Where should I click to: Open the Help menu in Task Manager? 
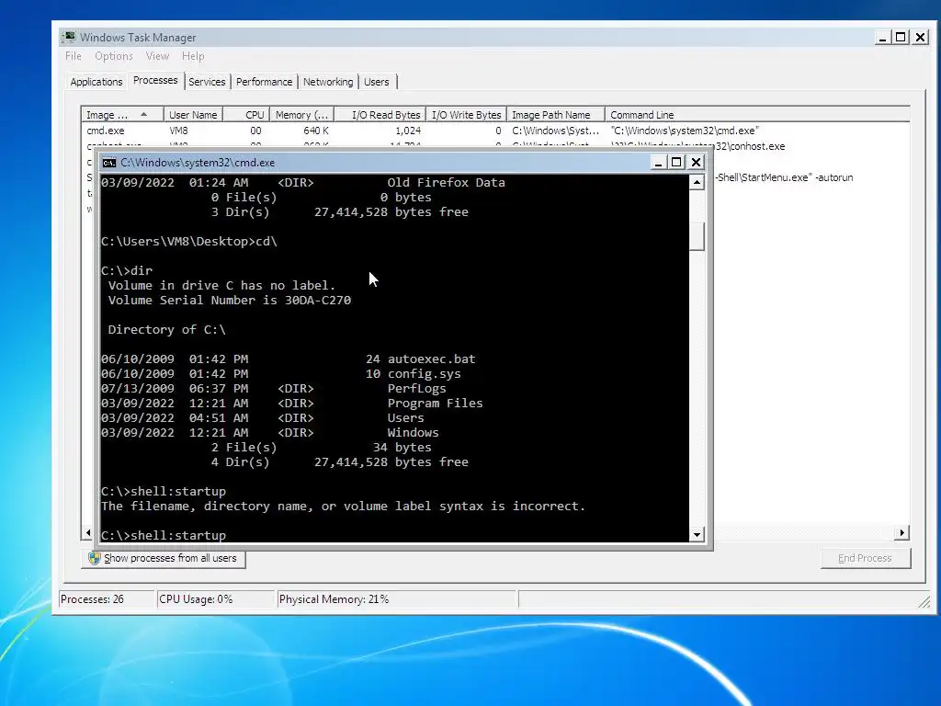pyautogui.click(x=193, y=56)
